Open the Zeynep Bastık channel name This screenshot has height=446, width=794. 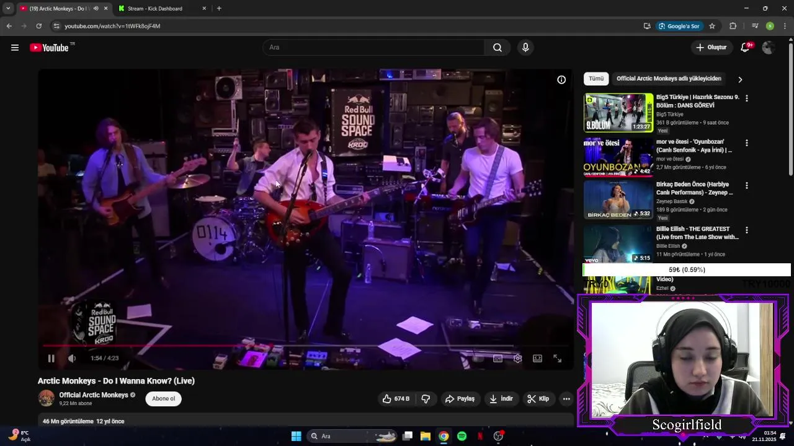pos(672,201)
